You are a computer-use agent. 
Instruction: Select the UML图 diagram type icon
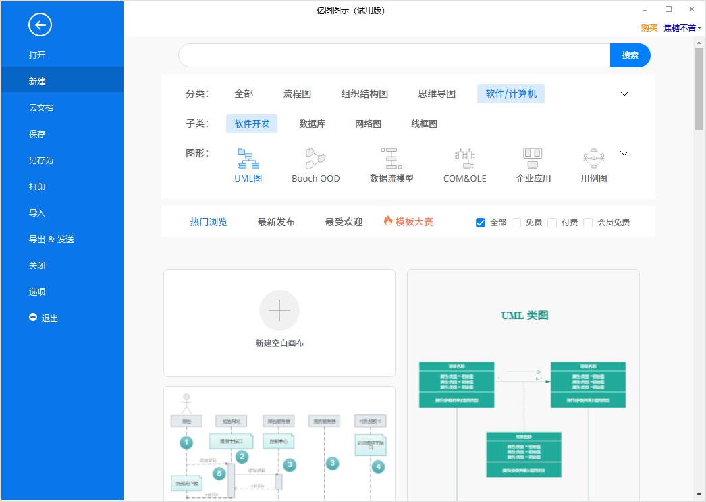(248, 161)
